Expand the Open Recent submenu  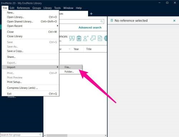(x=30, y=26)
